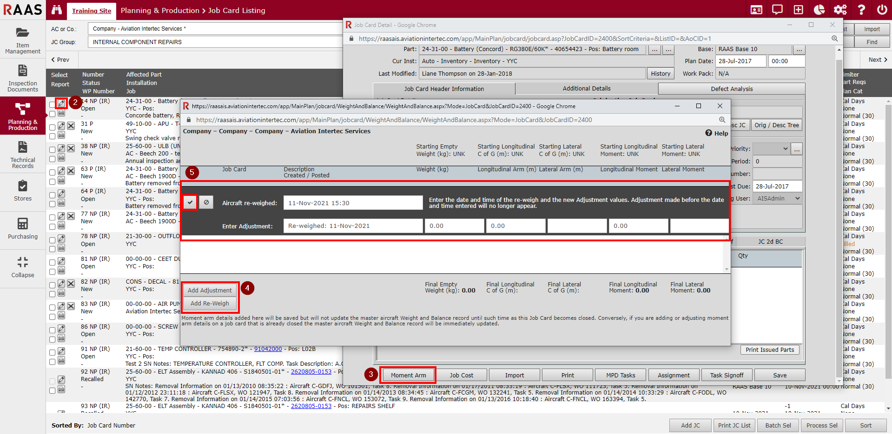
Task: Toggle the select checkbox for job card 91 NP
Action: click(x=53, y=353)
